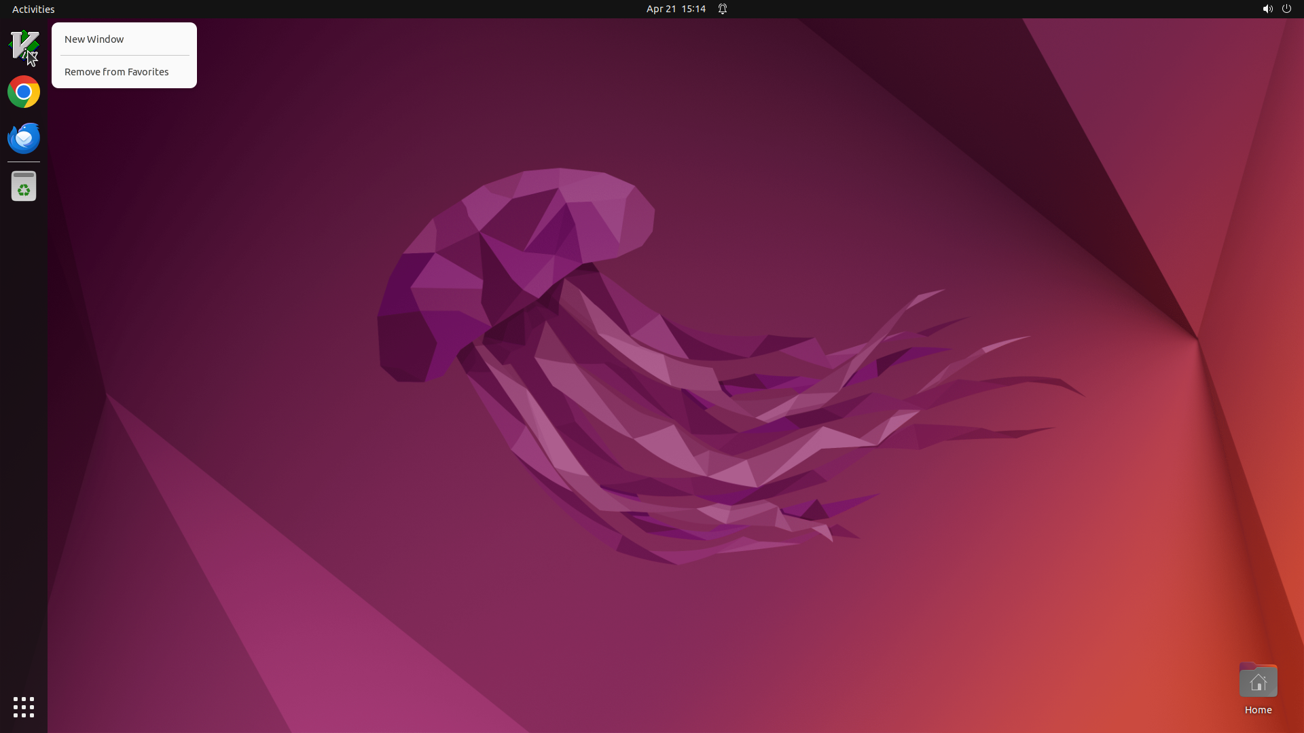Launch Google Chrome from the dock

point(24,92)
